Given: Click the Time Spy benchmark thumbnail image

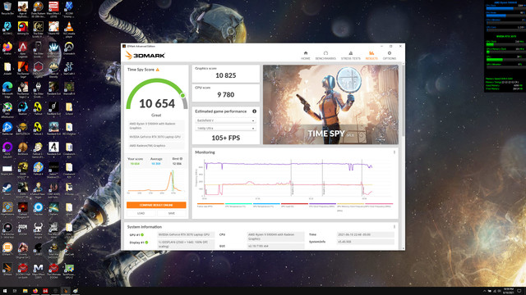Looking at the screenshot, I should tap(330, 105).
